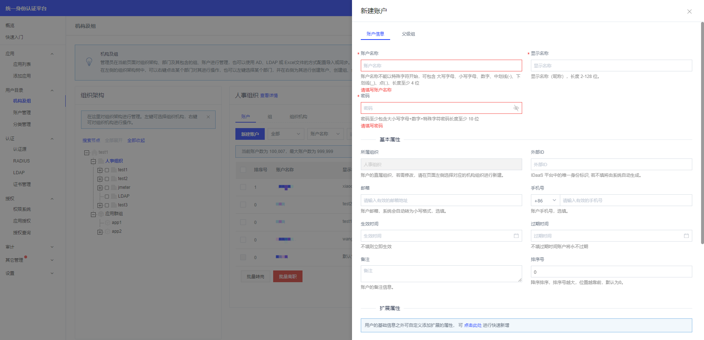Viewport: 704px width, 340px height.
Task: Open calendar icon in 生效时间 field
Action: pos(516,236)
